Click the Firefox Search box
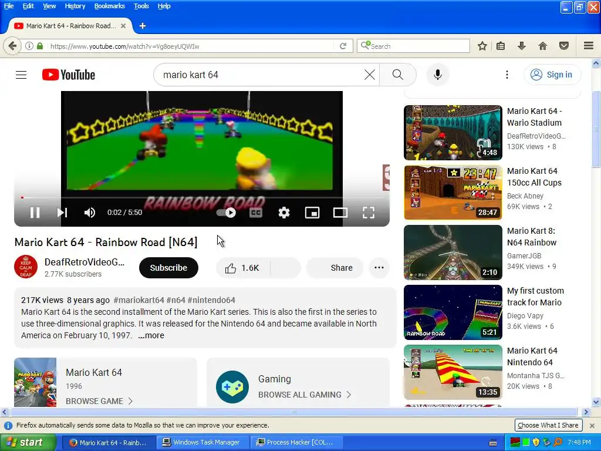 tap(413, 46)
